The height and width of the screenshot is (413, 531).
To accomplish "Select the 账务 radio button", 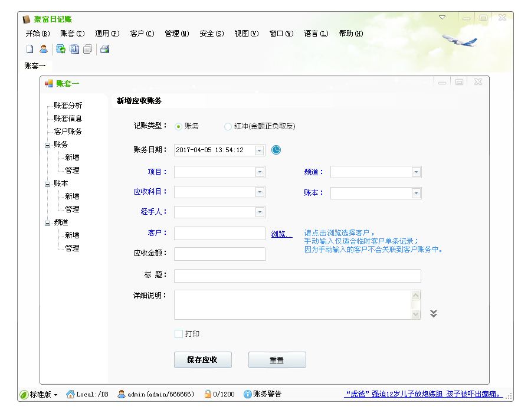I will 178,127.
